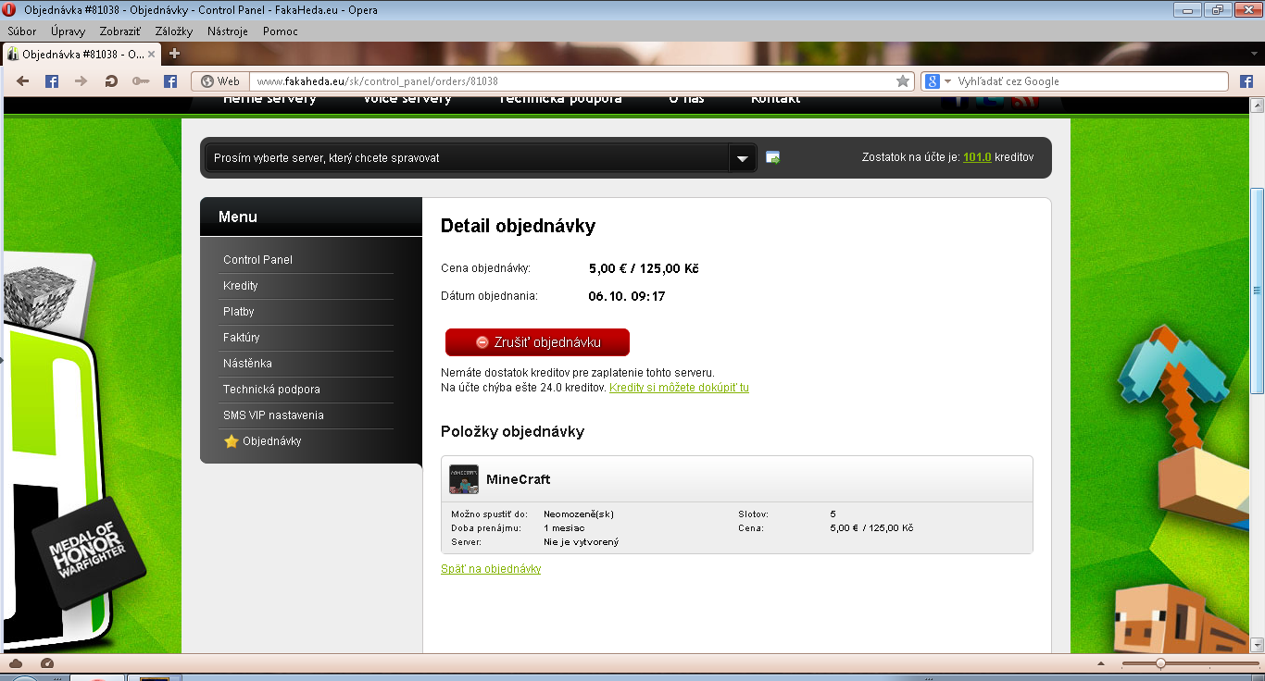Image resolution: width=1265 pixels, height=681 pixels.
Task: Toggle Opera Turbo icon in status bar
Action: pyautogui.click(x=47, y=663)
